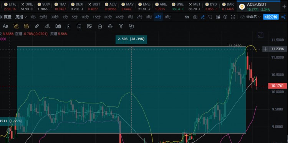Click the plus on the 11.2396 price label
The width and height of the screenshot is (288, 143).
(x=265, y=49)
